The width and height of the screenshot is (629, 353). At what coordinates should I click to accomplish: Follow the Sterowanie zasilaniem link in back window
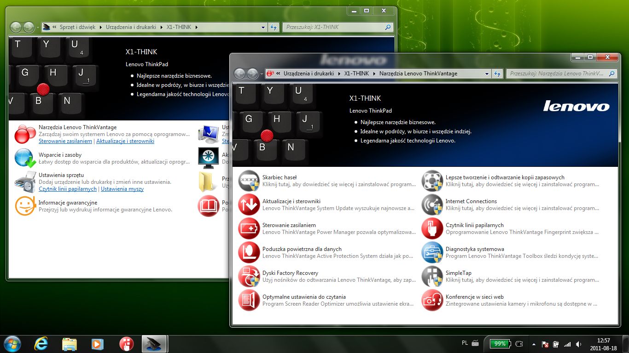tap(65, 141)
